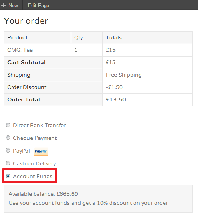Pick Cash on Delivery radio option
This screenshot has width=198, height=216.
(8, 163)
